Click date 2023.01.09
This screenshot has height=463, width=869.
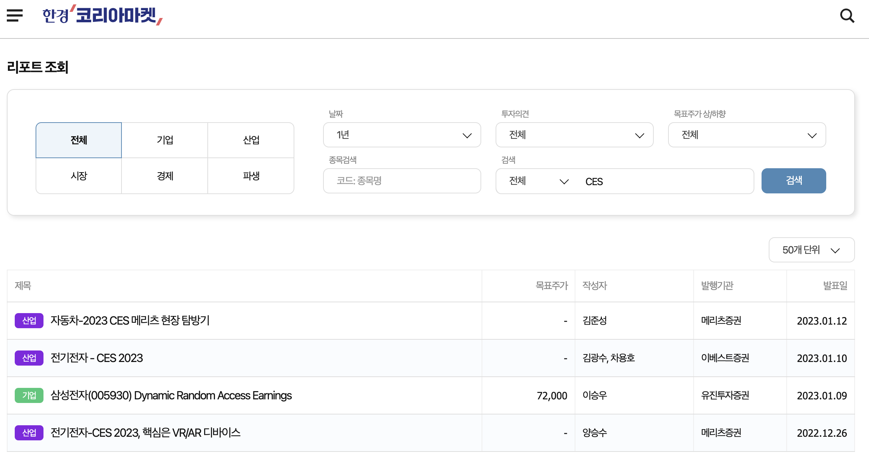822,396
